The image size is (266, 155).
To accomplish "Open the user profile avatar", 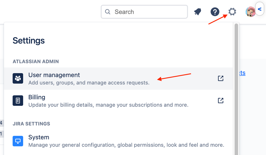I will click(250, 12).
